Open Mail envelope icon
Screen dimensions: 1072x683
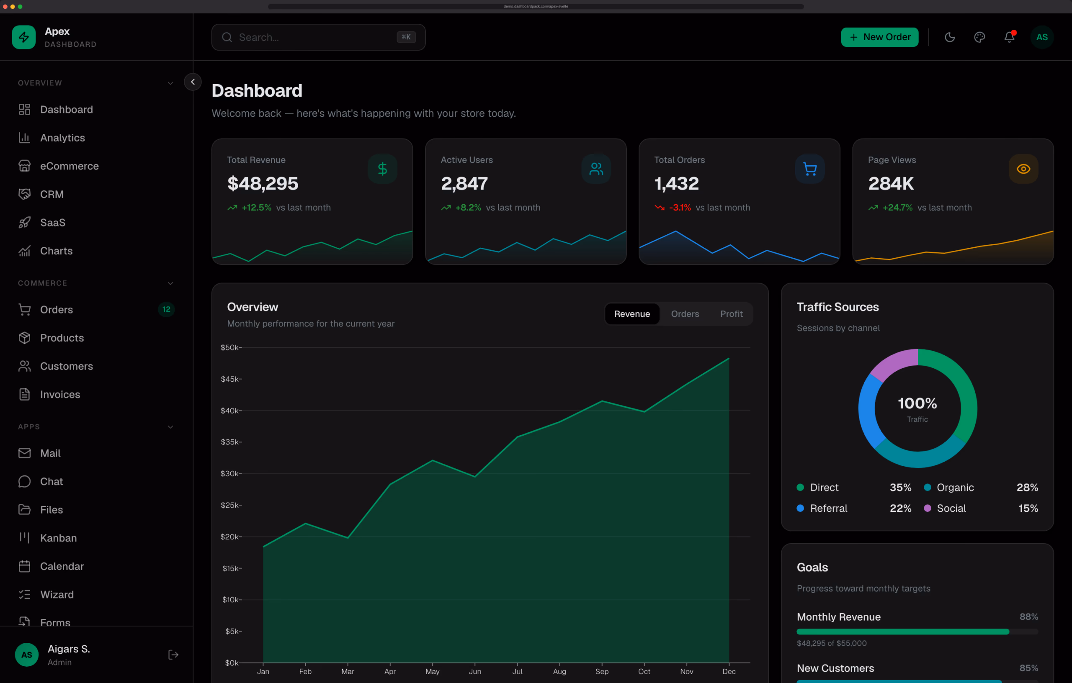point(24,453)
